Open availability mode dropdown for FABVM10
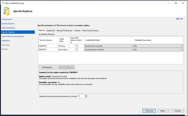188x116 pixels. pyautogui.click(x=132, y=46)
